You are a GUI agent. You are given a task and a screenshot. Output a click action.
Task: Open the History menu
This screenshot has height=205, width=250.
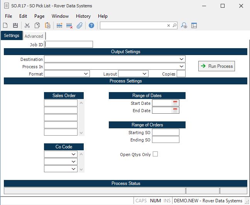83,16
